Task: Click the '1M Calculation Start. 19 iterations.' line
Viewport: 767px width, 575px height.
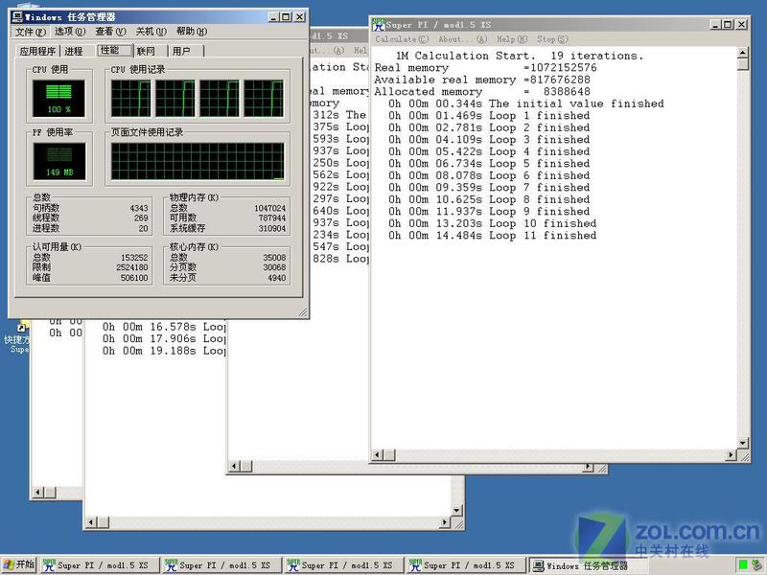Action: [x=520, y=56]
